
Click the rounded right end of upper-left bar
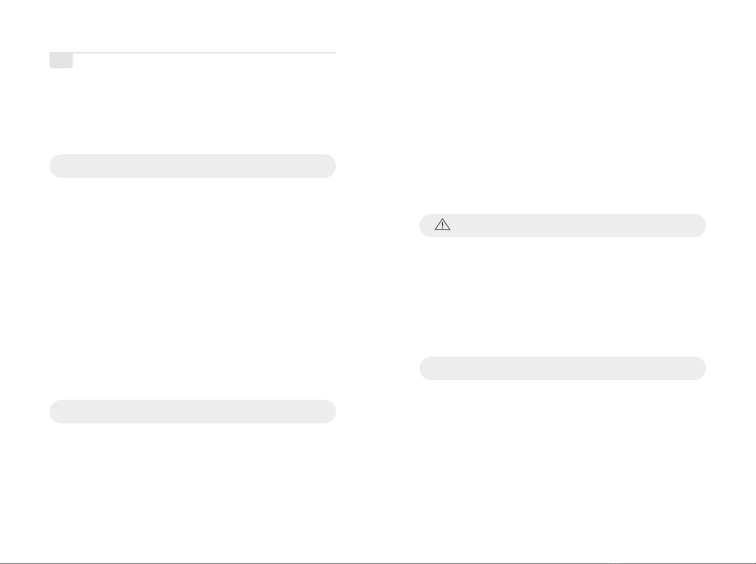329,166
